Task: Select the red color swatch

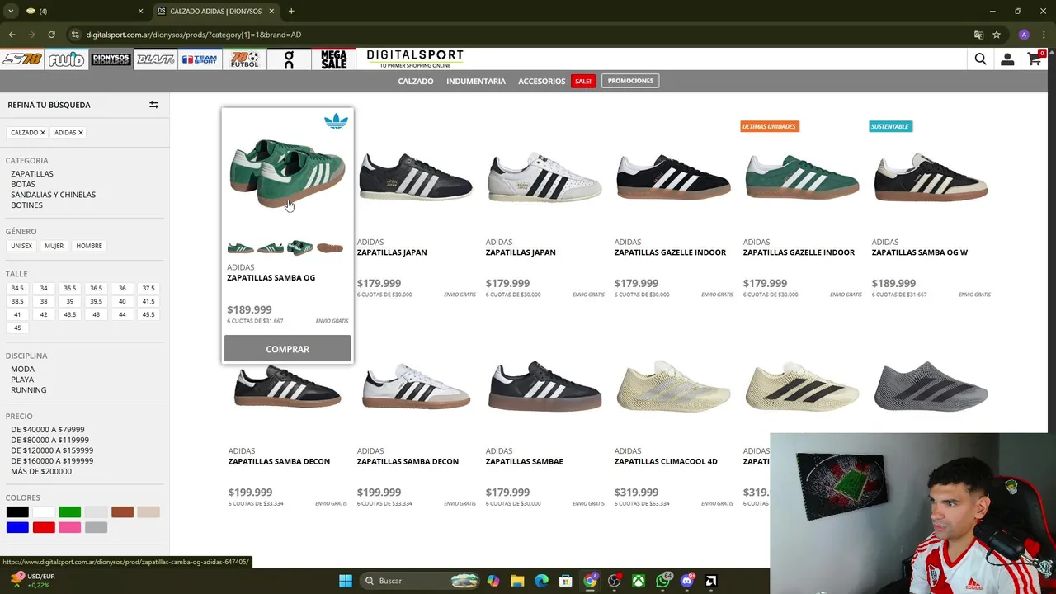Action: click(44, 527)
